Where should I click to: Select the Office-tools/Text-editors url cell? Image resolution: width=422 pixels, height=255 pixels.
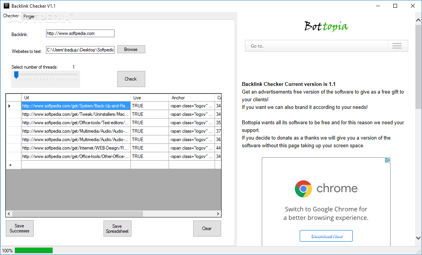coord(76,123)
